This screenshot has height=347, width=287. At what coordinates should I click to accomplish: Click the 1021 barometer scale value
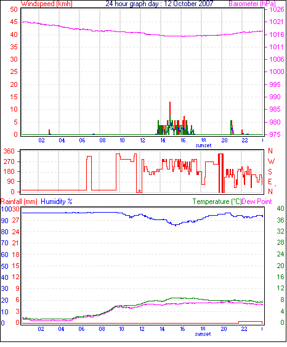click(x=277, y=22)
